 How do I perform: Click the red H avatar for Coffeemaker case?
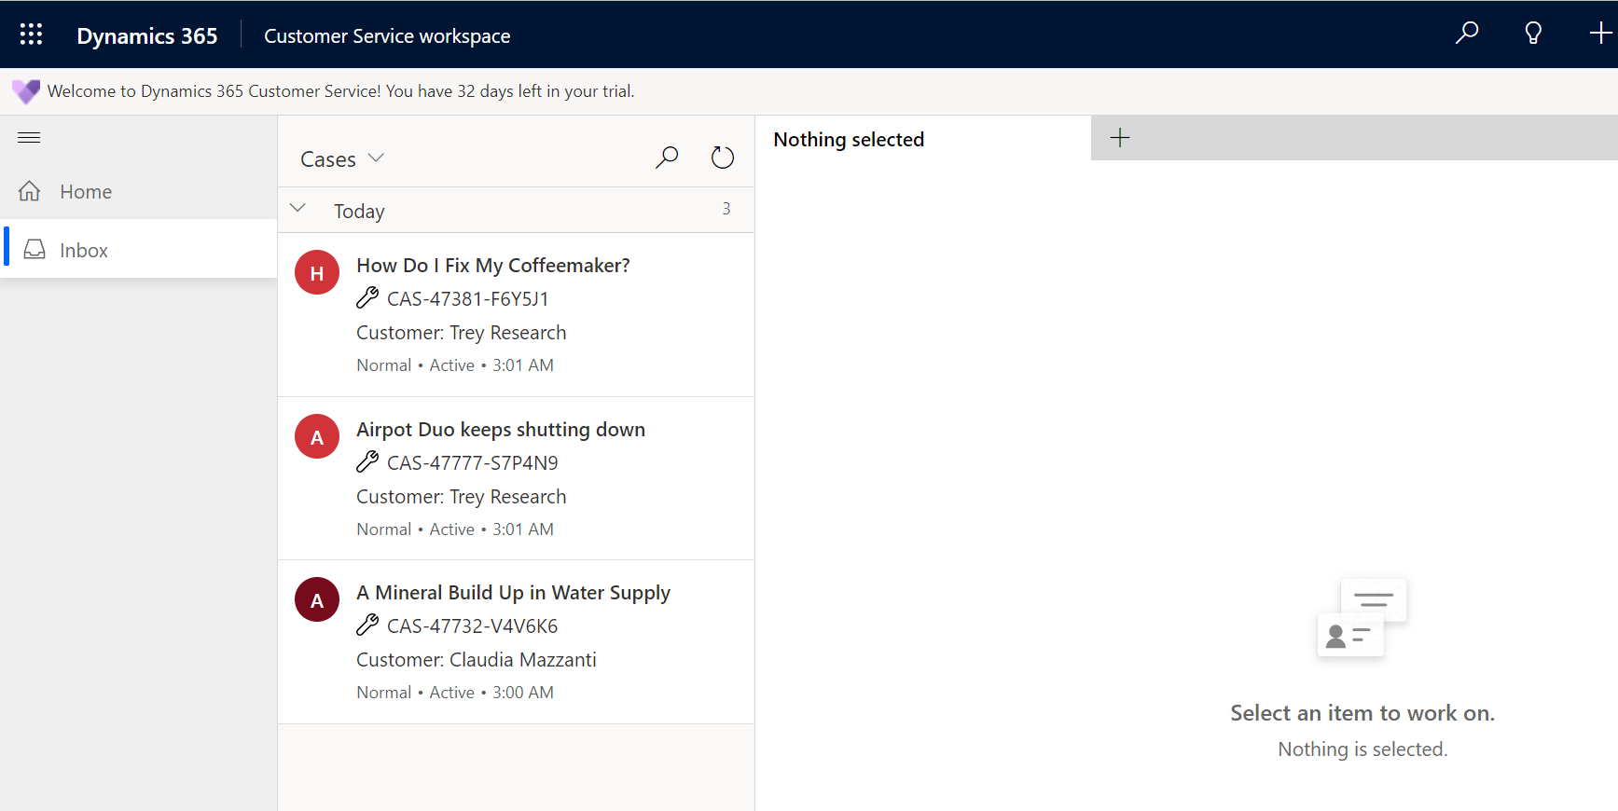pos(317,272)
